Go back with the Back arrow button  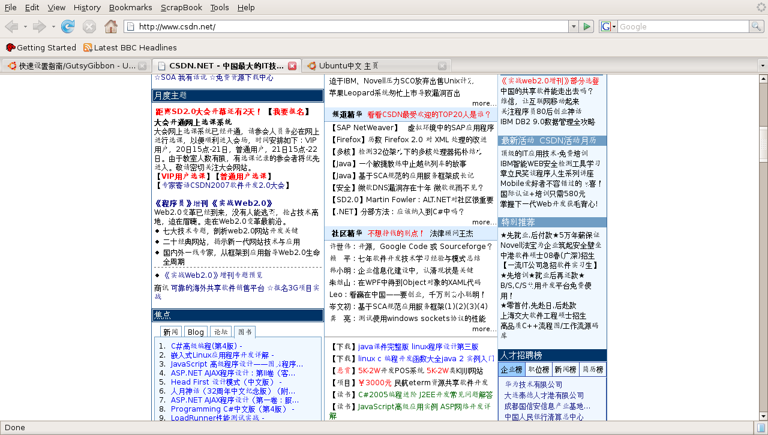[x=11, y=26]
